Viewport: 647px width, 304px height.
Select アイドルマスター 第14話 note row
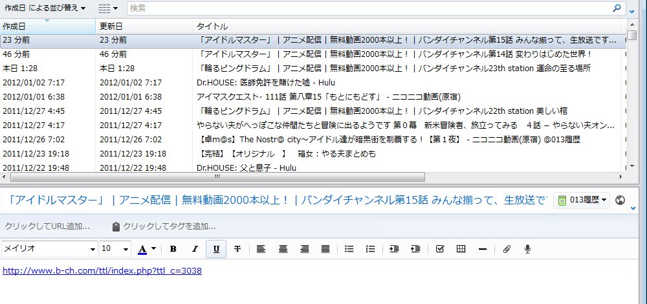point(313,54)
